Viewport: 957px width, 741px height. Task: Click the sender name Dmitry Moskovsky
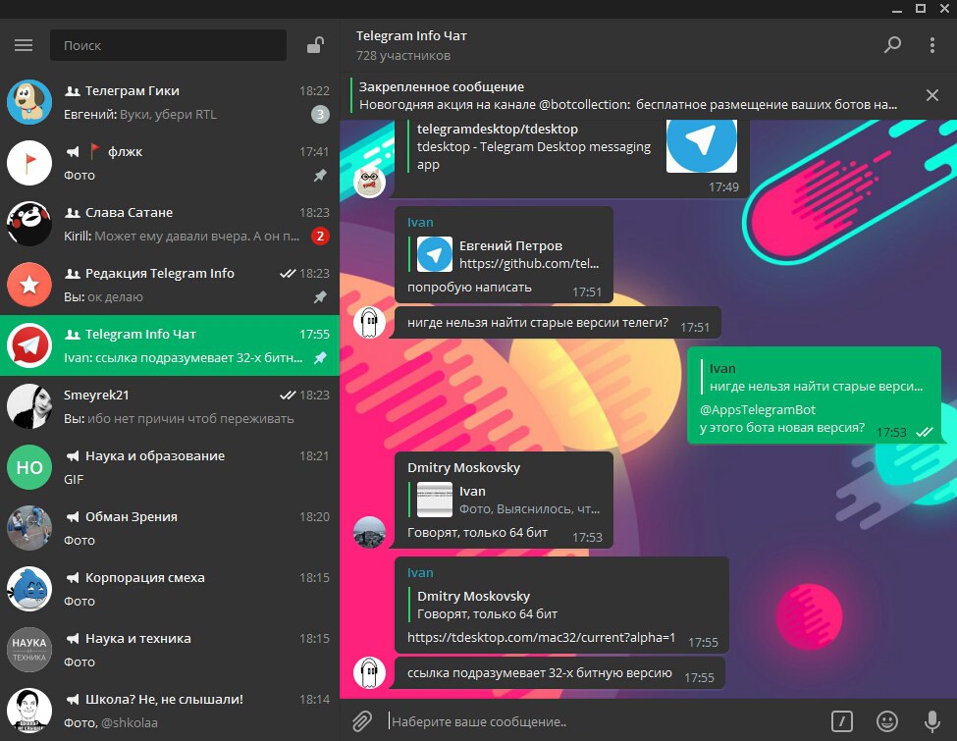tap(464, 467)
